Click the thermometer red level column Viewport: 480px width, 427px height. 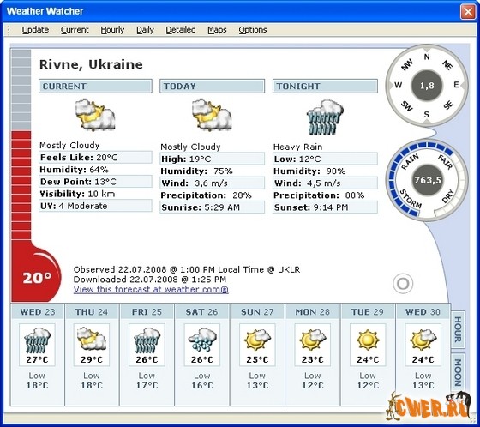click(21, 185)
